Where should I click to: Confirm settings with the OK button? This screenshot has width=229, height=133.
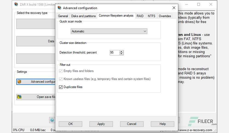click(x=70, y=124)
